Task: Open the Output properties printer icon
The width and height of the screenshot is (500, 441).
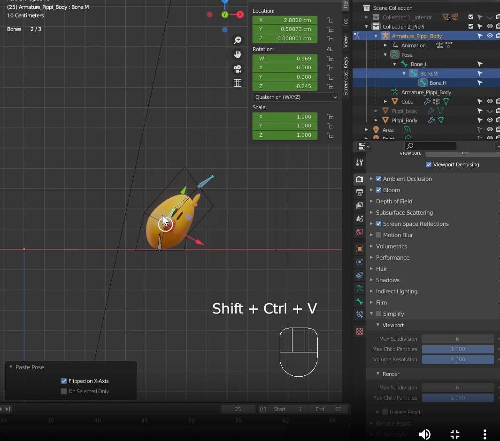Action: point(359,192)
